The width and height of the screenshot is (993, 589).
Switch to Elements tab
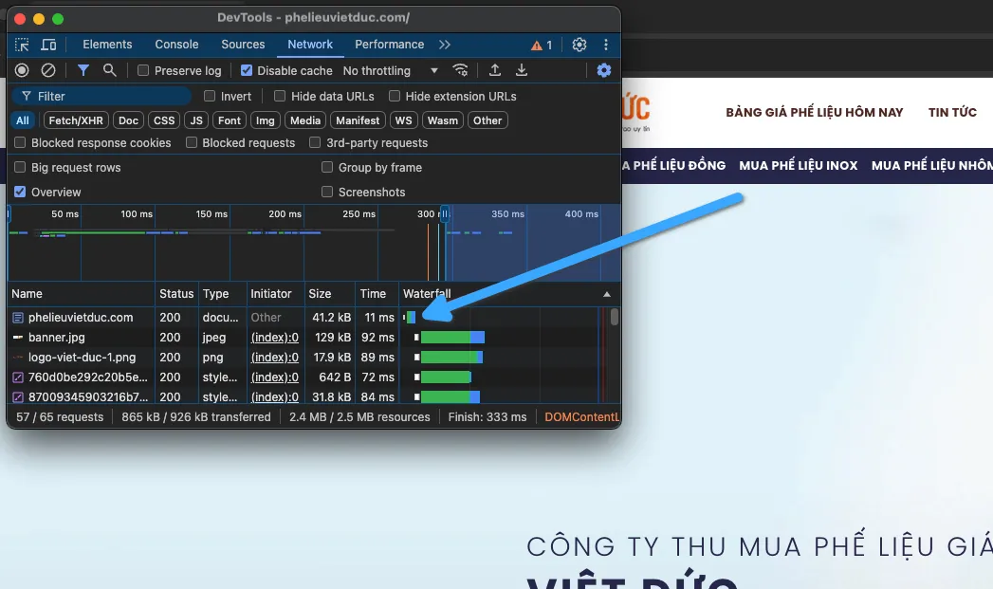tap(107, 45)
